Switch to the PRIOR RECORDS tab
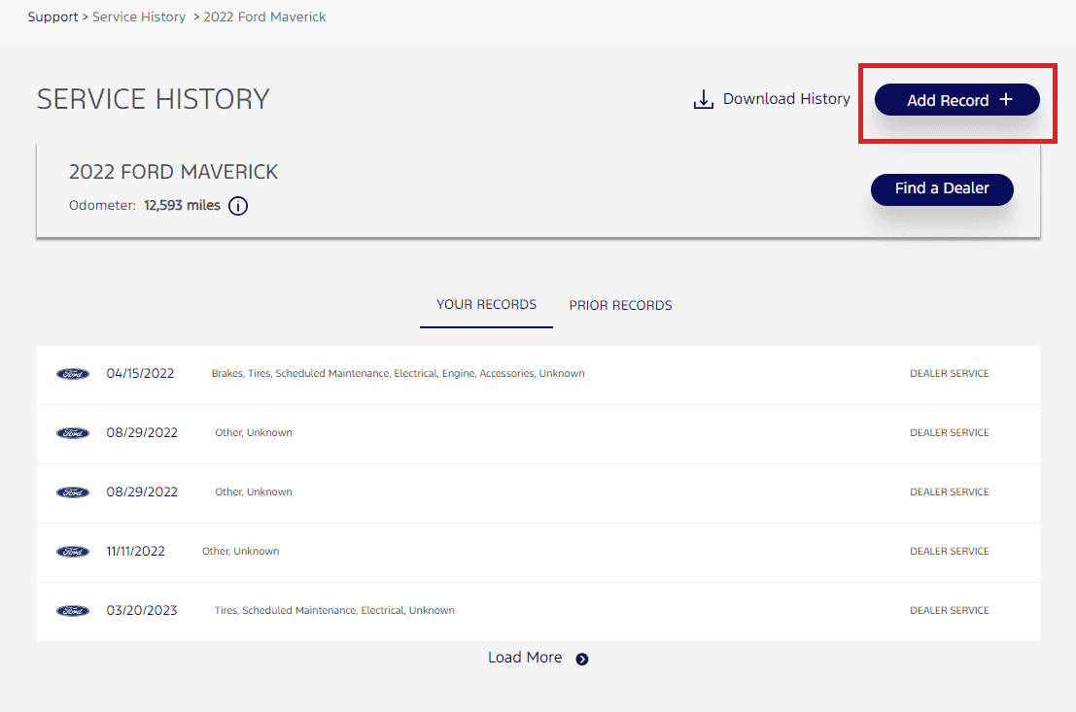Viewport: 1076px width, 712px height. (620, 305)
